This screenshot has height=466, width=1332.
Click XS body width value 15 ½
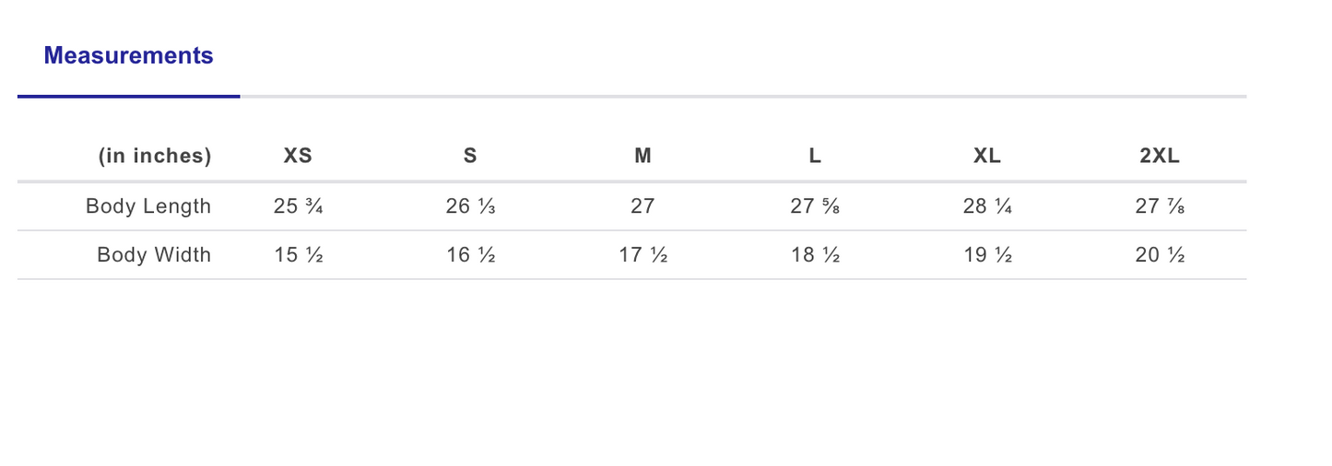[298, 255]
